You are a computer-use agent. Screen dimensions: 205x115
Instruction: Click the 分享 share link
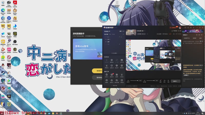pos(180,31)
